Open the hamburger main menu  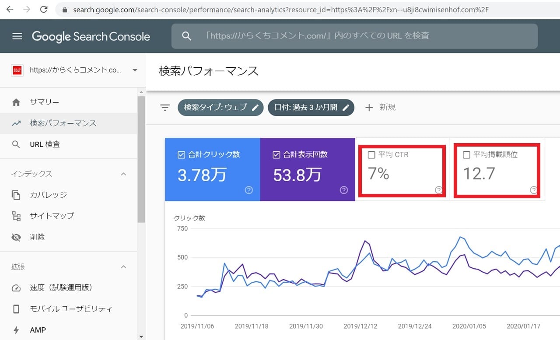coord(17,36)
